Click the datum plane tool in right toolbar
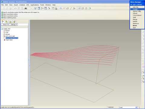The width and height of the screenshot is (145, 109). 143,72
